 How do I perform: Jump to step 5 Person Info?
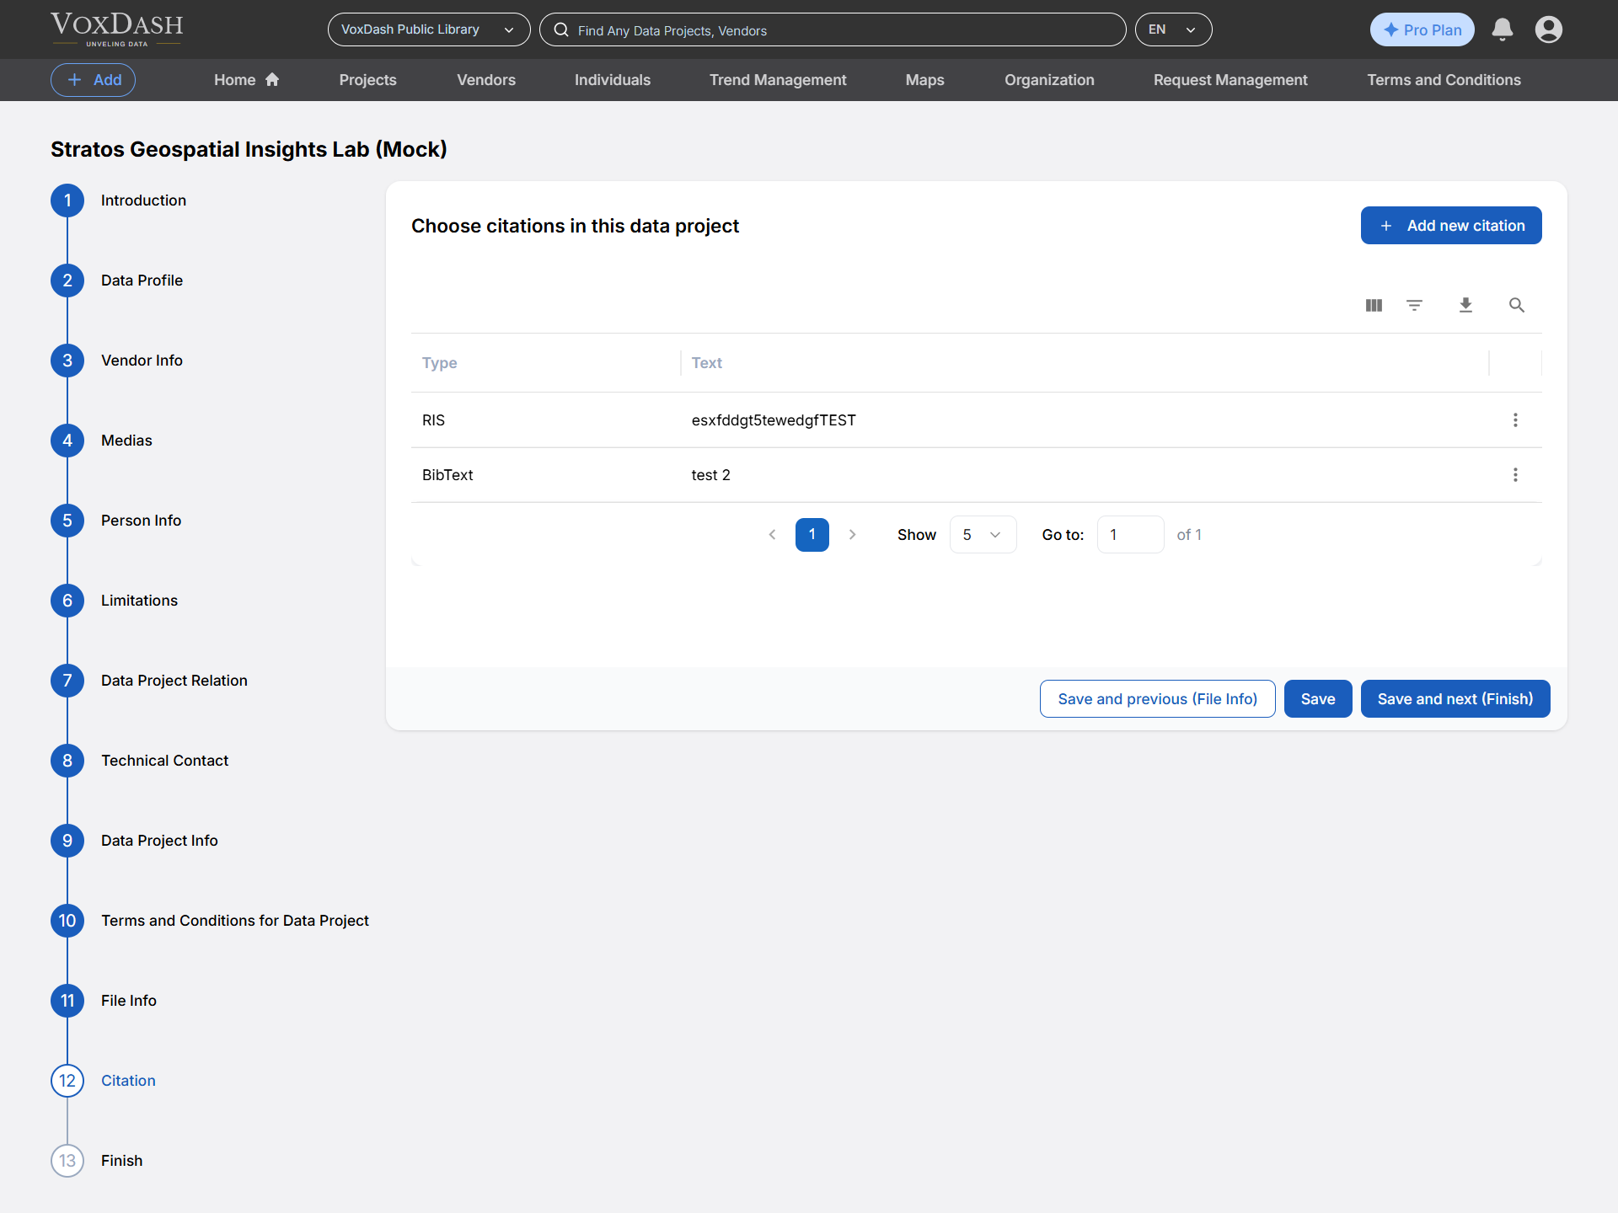click(141, 521)
